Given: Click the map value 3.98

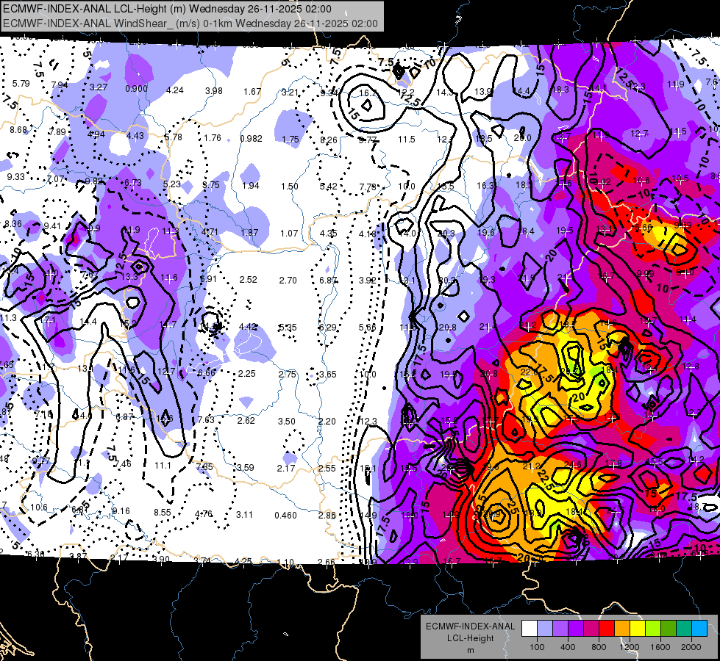Looking at the screenshot, I should tap(213, 91).
